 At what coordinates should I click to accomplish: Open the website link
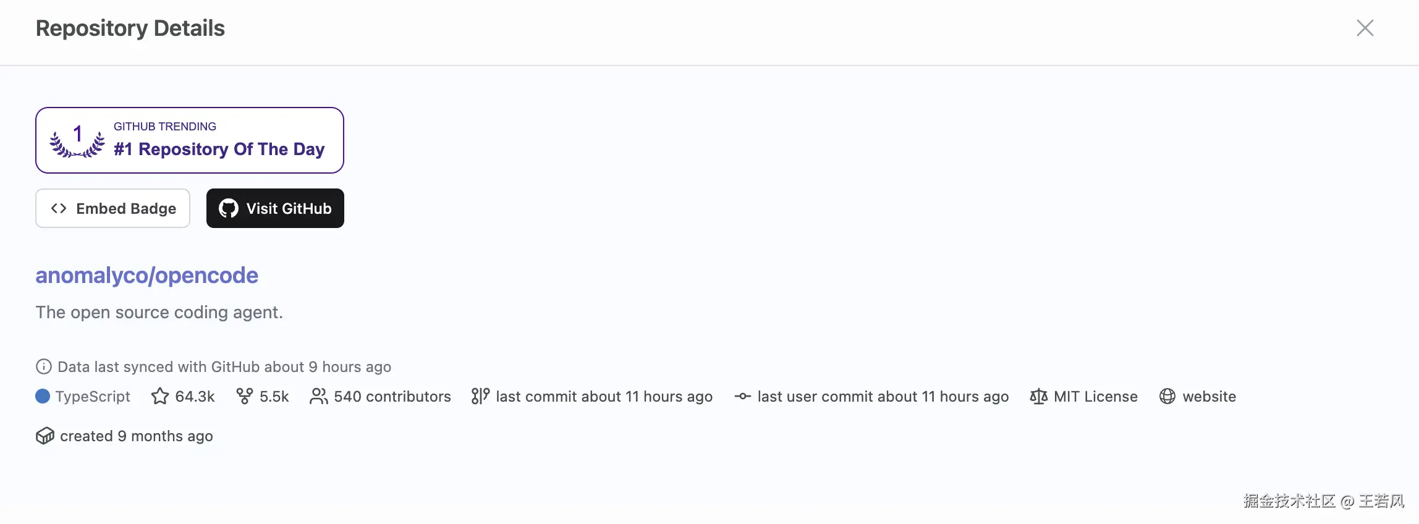pos(1209,397)
